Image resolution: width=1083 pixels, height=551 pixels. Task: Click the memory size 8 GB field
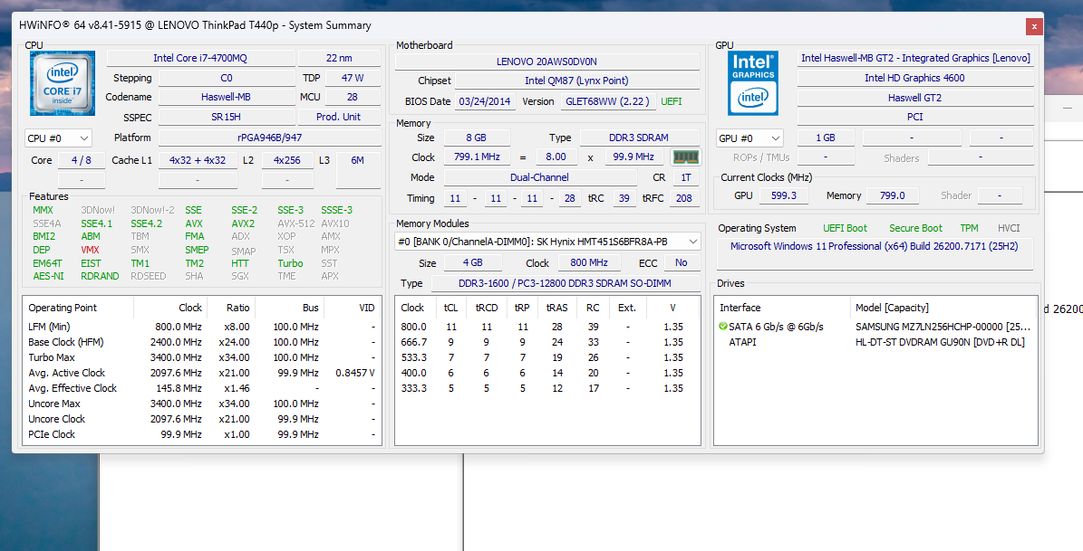[476, 138]
